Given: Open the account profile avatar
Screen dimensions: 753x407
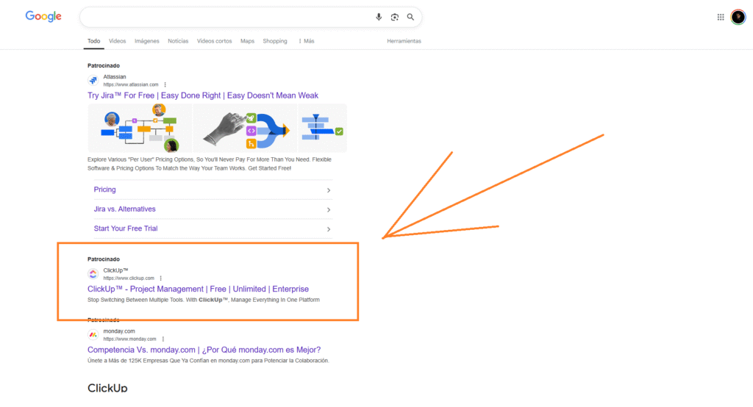Looking at the screenshot, I should coord(738,17).
